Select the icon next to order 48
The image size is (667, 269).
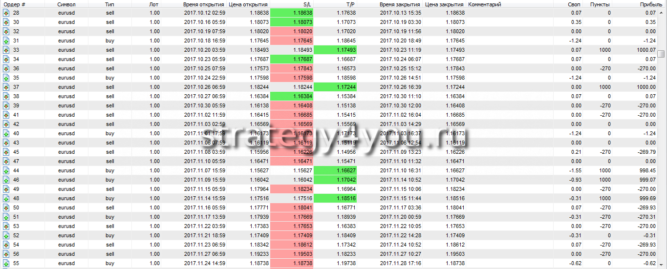6,198
